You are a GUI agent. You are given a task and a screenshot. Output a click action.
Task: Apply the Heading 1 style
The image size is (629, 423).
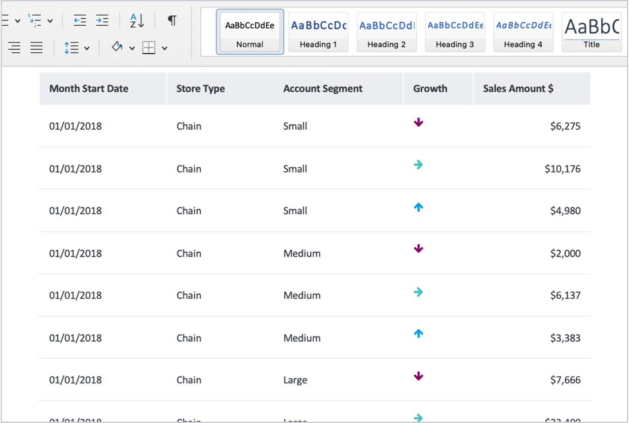(318, 31)
